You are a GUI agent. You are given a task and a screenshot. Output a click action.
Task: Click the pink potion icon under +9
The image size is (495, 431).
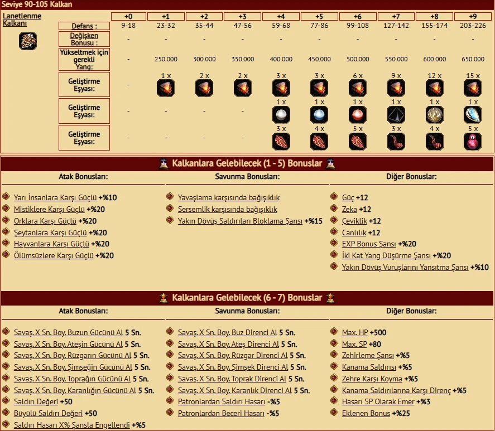click(473, 142)
